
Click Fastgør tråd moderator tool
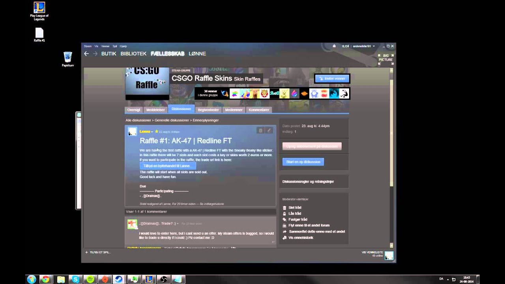click(x=295, y=219)
